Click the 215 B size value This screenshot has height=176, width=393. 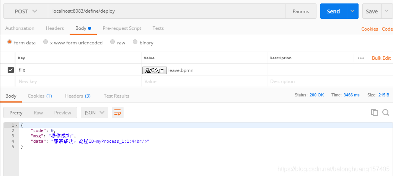pos(384,95)
